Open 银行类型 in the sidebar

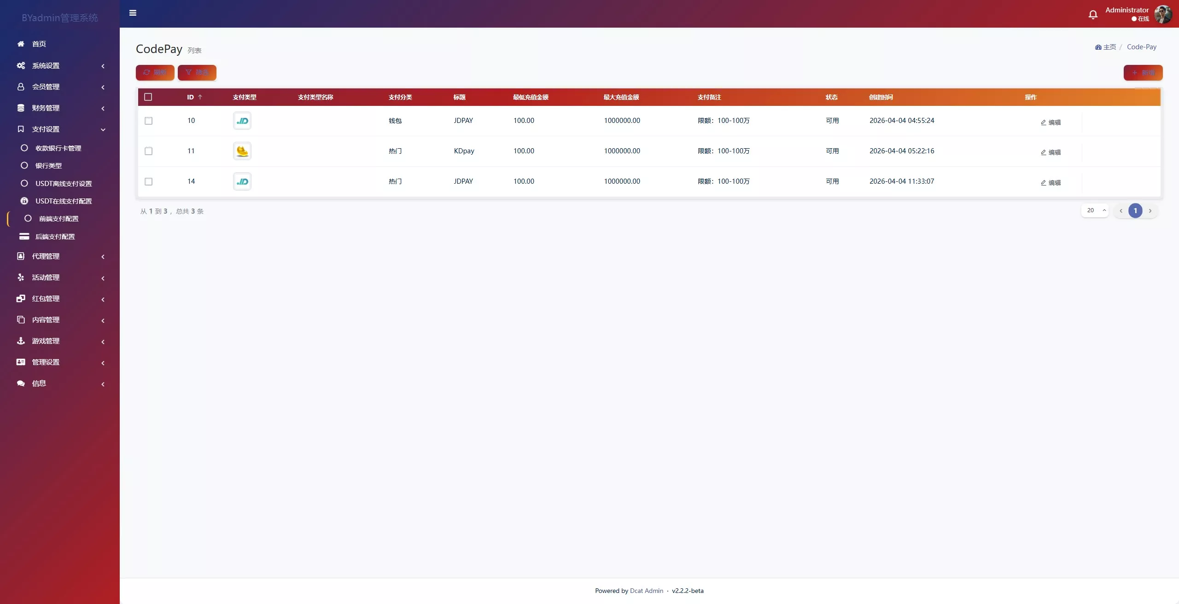tap(48, 165)
